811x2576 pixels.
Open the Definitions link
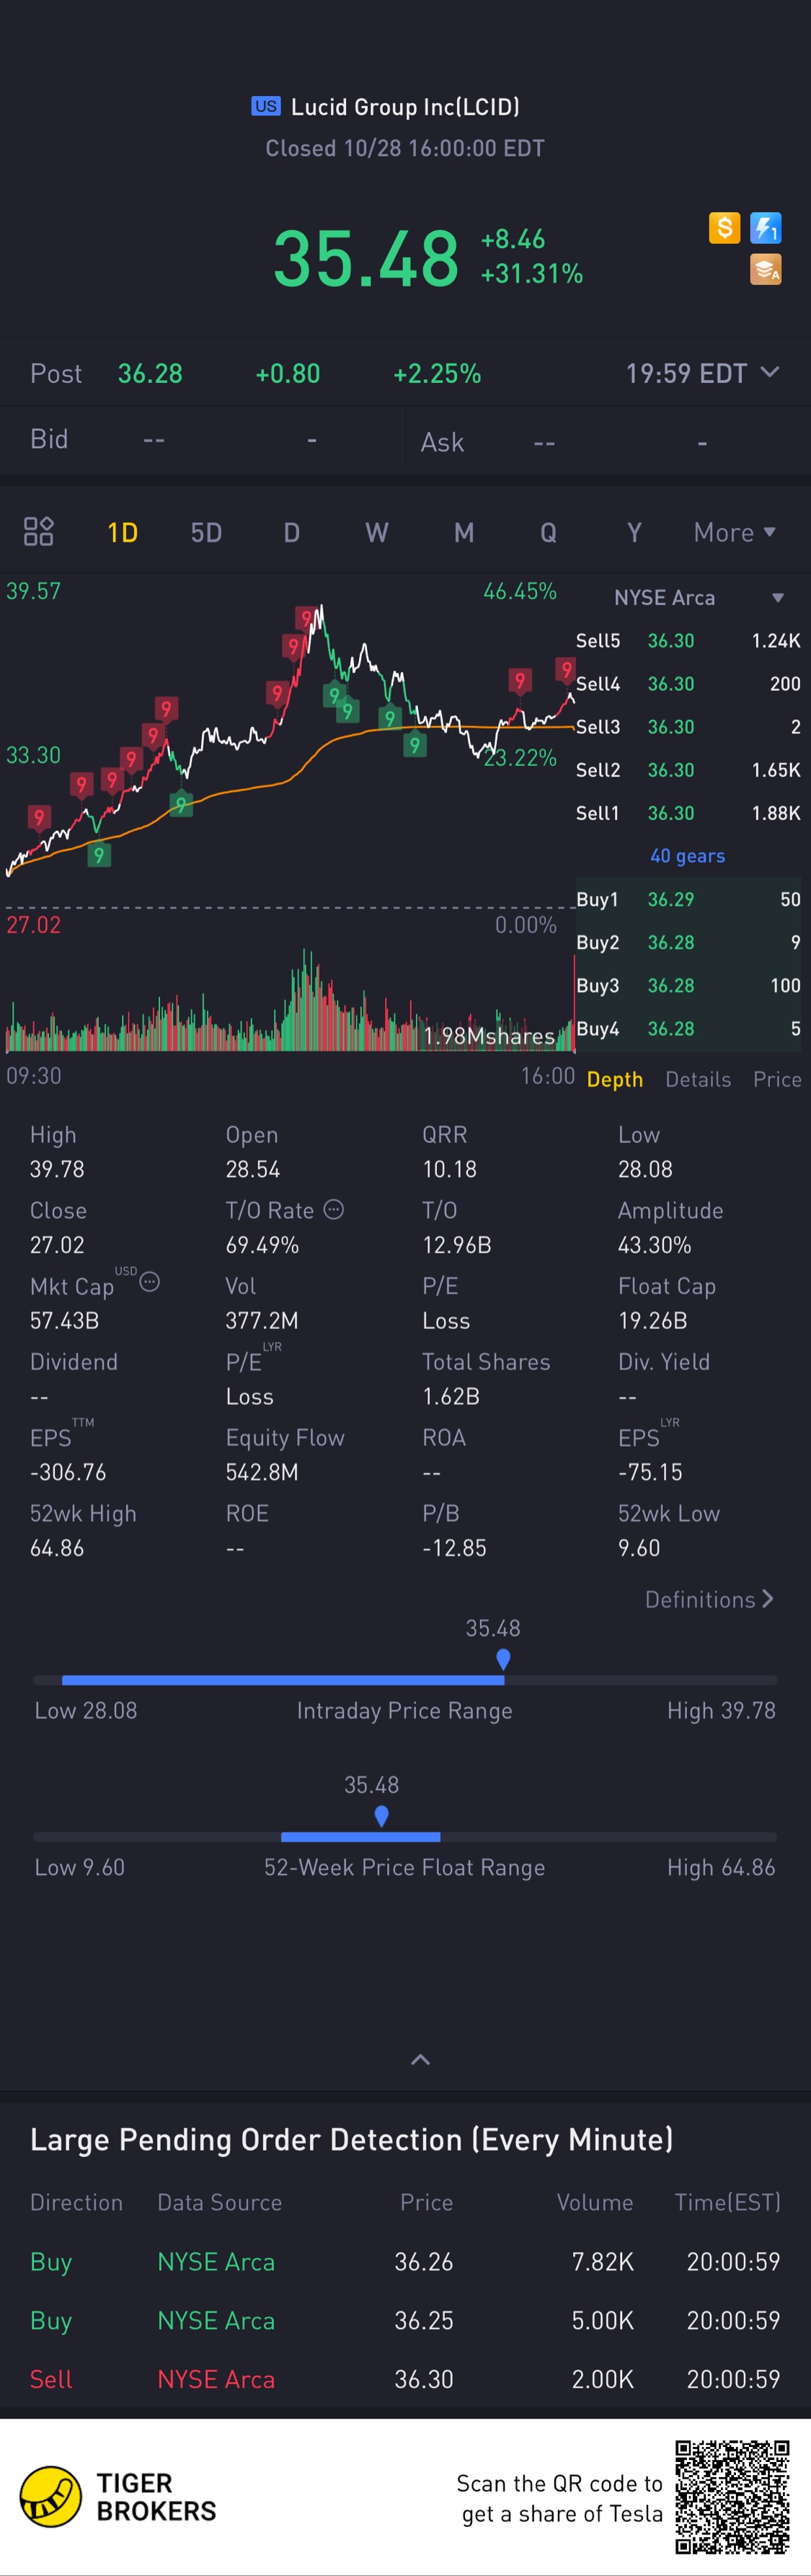pos(709,1599)
